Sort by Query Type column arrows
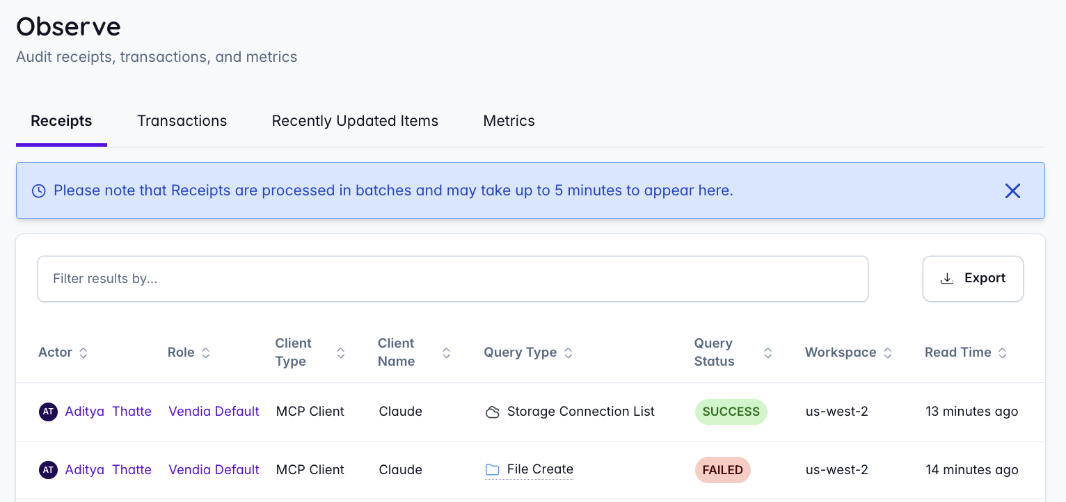The height and width of the screenshot is (502, 1066). coord(568,353)
